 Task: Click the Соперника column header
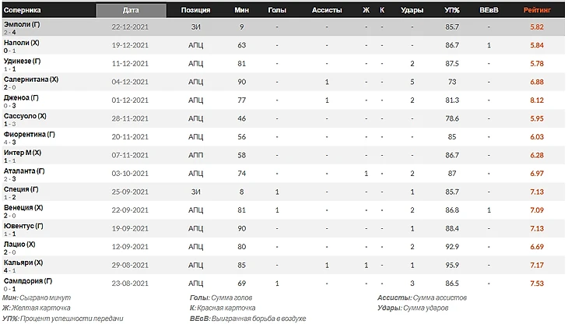point(22,10)
